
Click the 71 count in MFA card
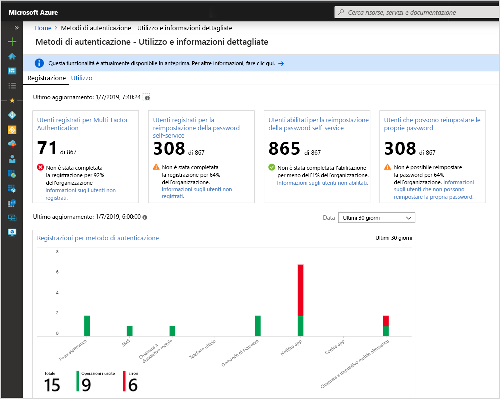pos(47,148)
